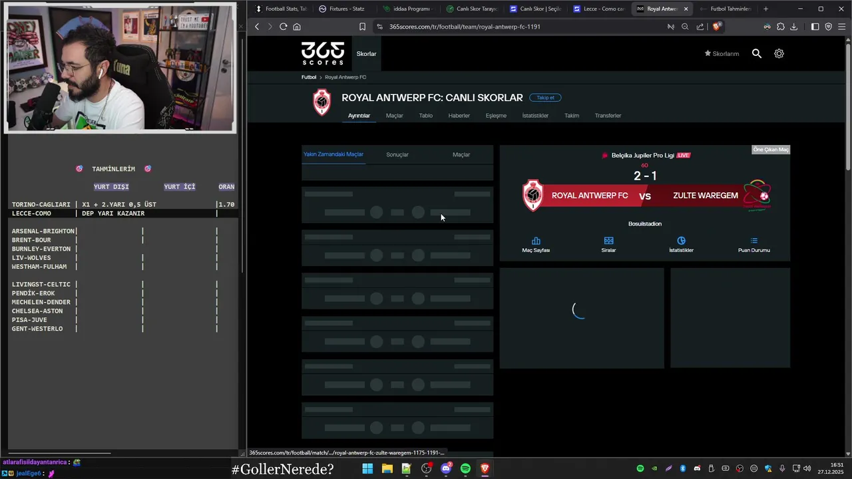This screenshot has height=479, width=852.
Task: Open the Eşleşme team tab
Action: [x=496, y=116]
